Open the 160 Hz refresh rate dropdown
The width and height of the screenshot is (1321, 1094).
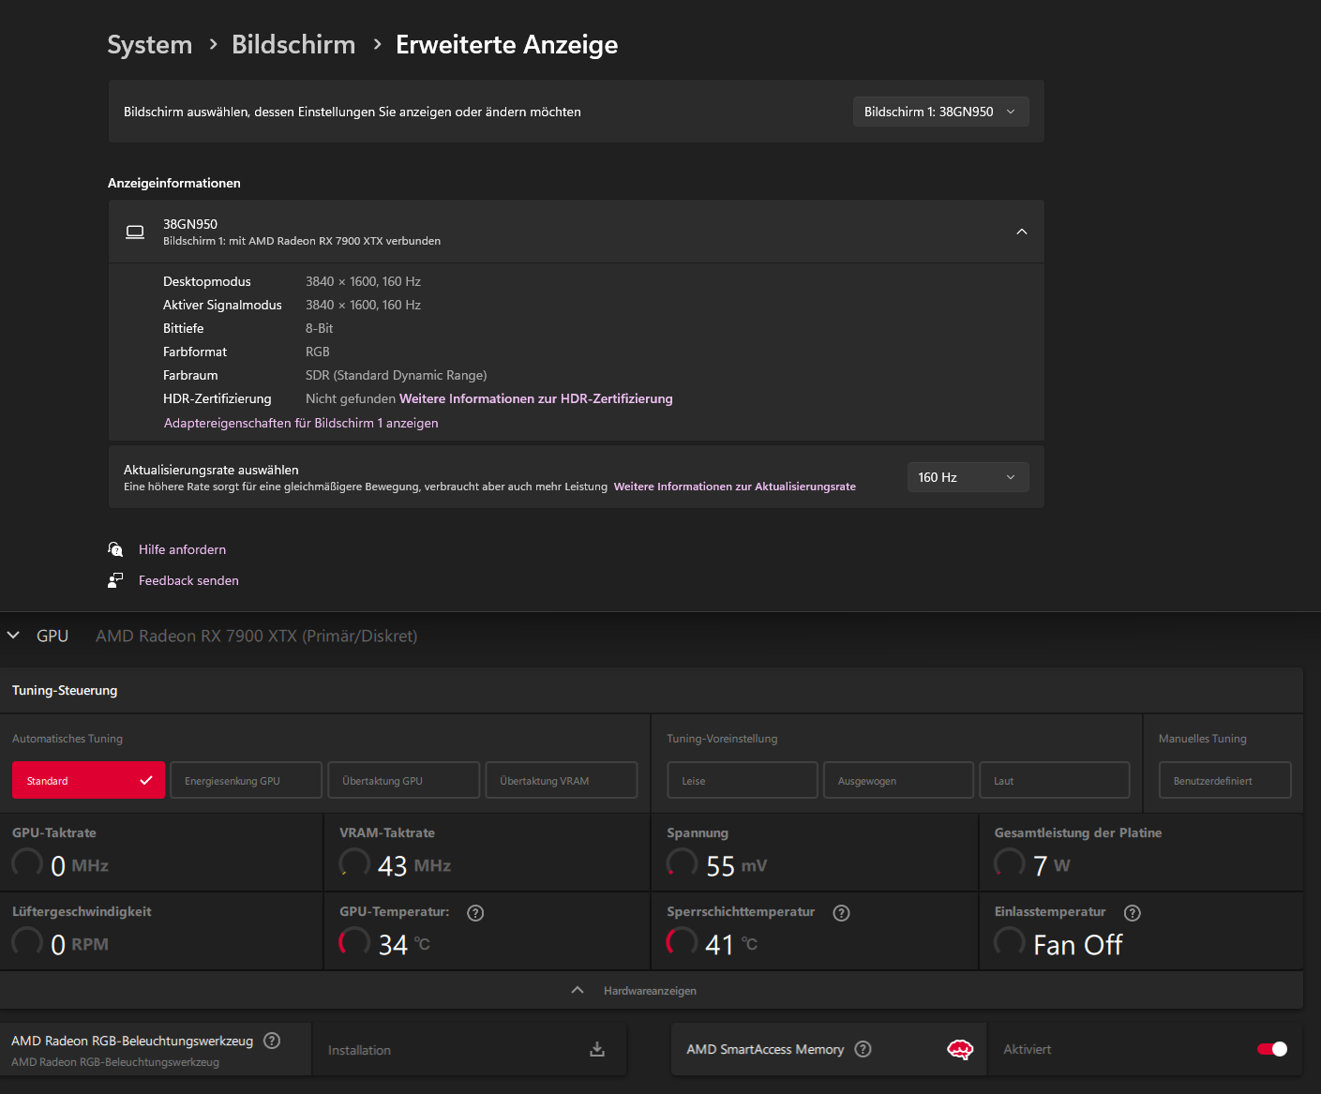(968, 477)
